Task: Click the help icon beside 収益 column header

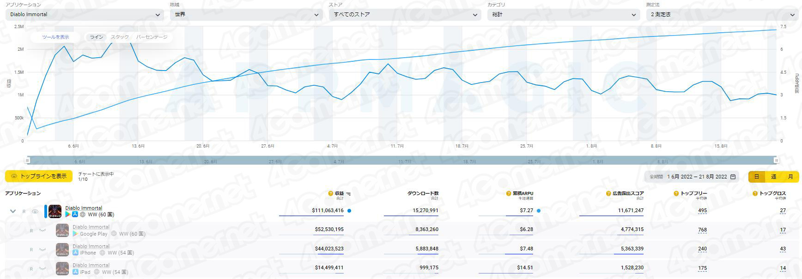Action: pos(331,194)
